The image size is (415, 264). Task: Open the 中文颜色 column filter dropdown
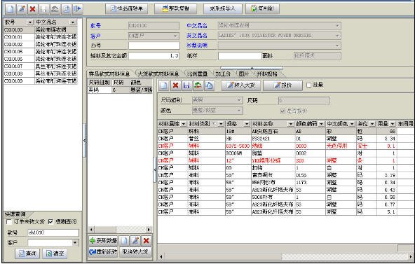(352, 124)
